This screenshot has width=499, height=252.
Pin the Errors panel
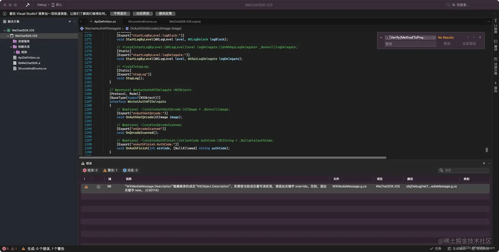click(x=484, y=163)
